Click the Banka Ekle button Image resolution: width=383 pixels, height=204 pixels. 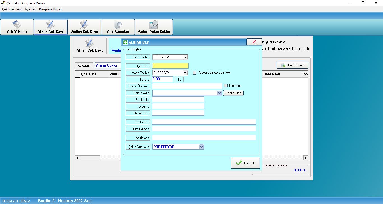[x=233, y=93]
